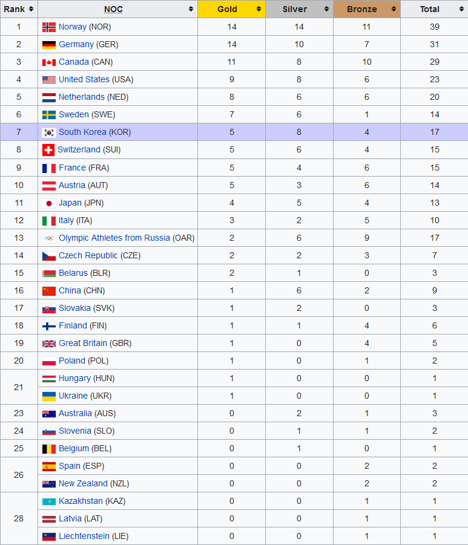
Task: Open the Czech Republic link
Action: (x=88, y=255)
